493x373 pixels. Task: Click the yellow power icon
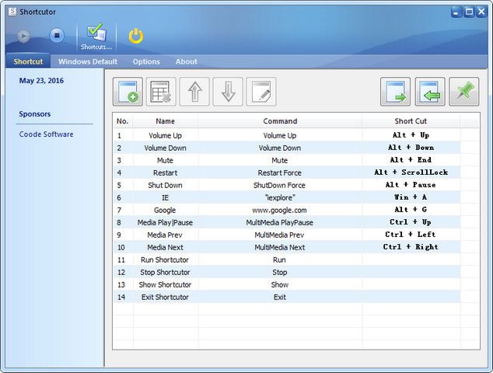tap(136, 36)
